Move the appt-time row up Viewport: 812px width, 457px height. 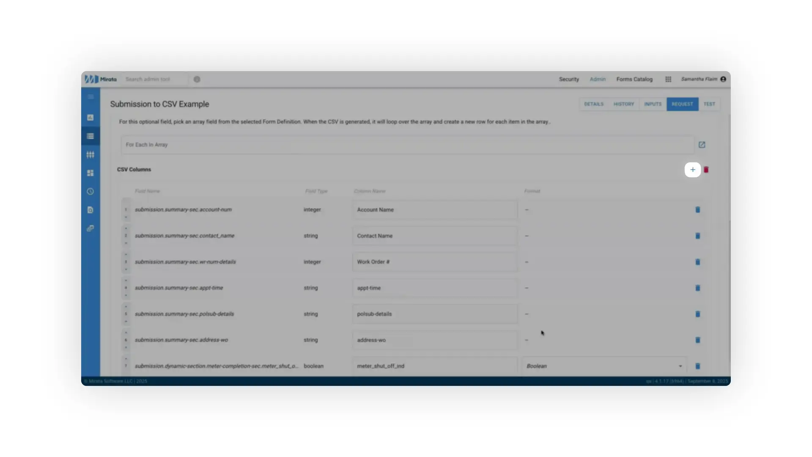click(x=126, y=280)
